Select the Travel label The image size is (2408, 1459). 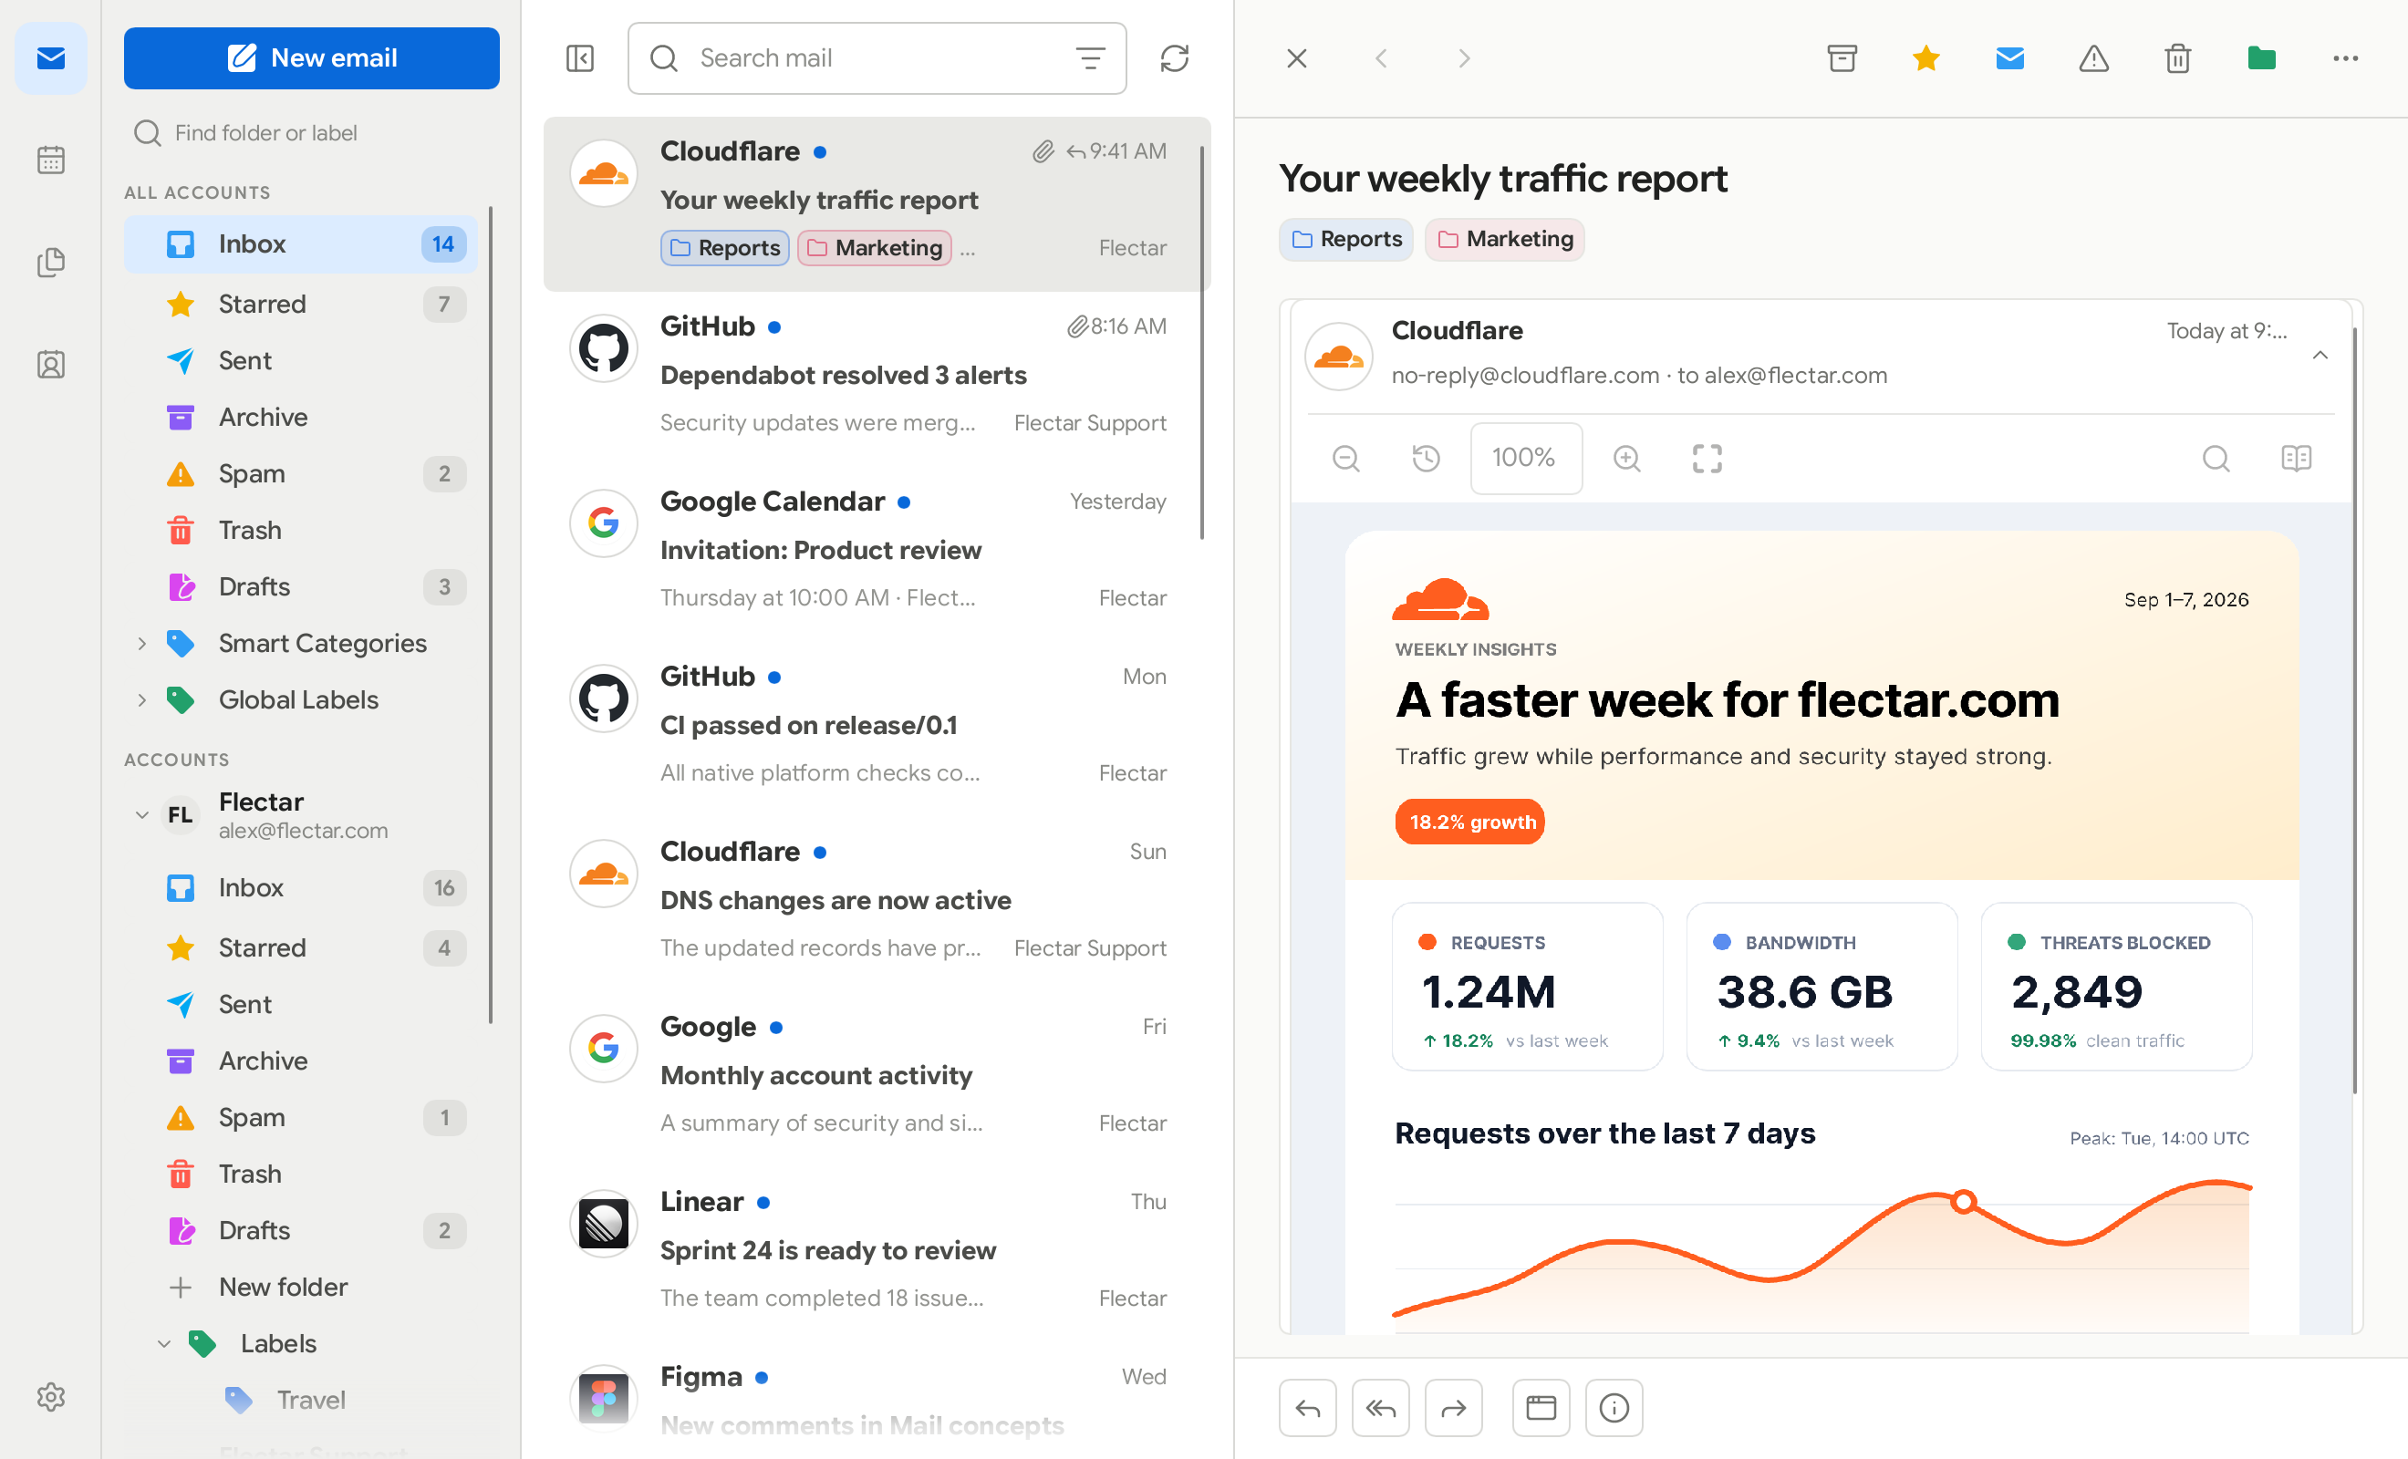point(301,1401)
